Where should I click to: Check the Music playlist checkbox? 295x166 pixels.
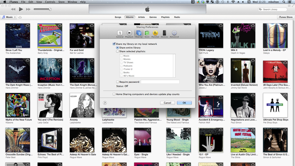click(122, 56)
